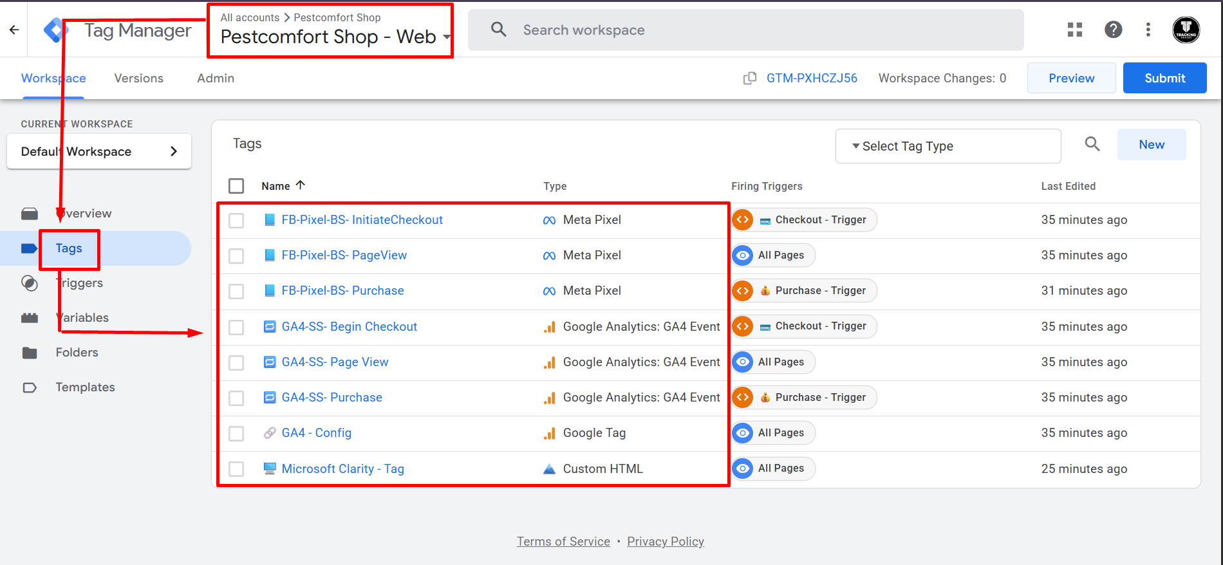The height and width of the screenshot is (565, 1223).
Task: Open the FB-Pixel-BS- InitiateCheckout tag
Action: pyautogui.click(x=362, y=220)
